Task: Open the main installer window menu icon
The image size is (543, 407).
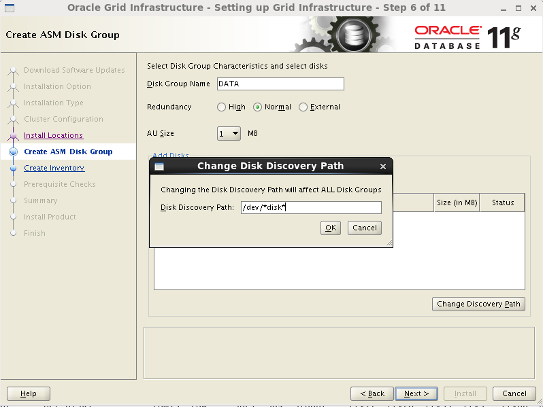Action: point(10,7)
